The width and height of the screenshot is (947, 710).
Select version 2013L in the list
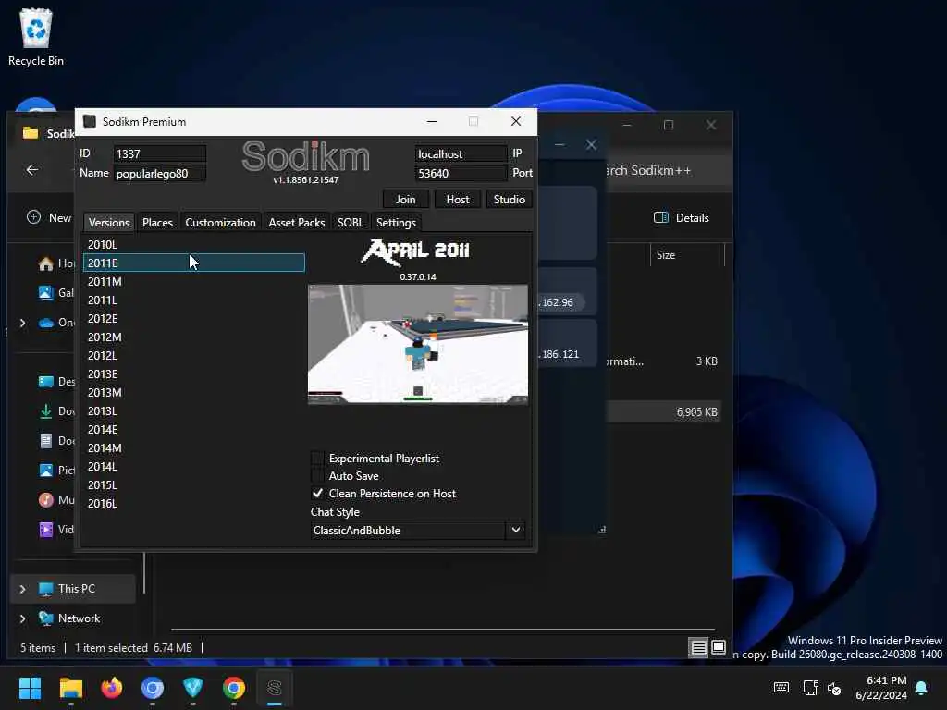(x=194, y=410)
